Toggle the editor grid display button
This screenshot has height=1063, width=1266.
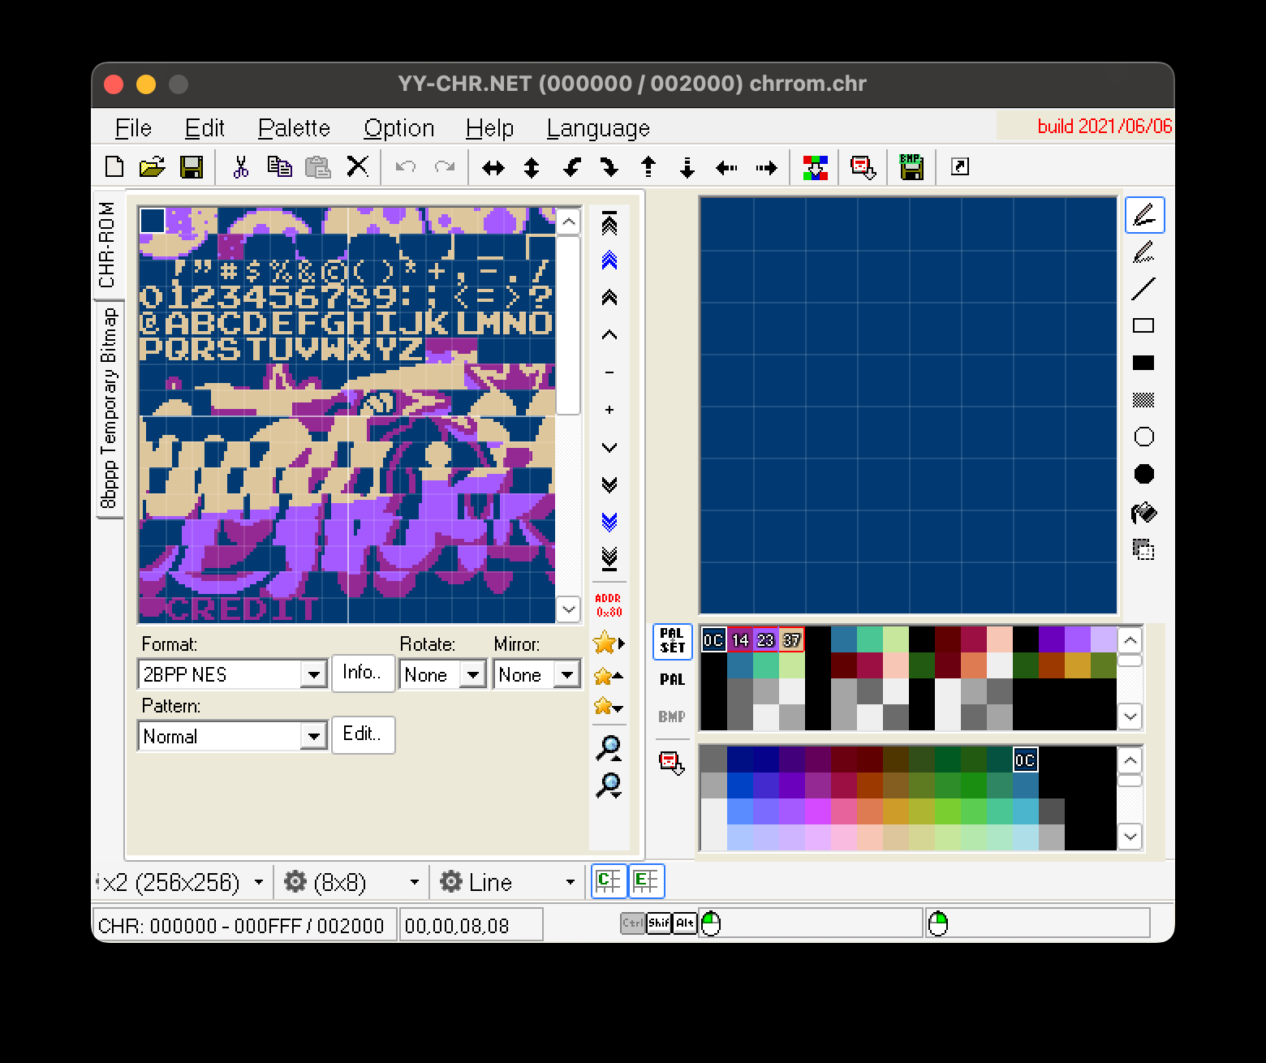click(646, 881)
